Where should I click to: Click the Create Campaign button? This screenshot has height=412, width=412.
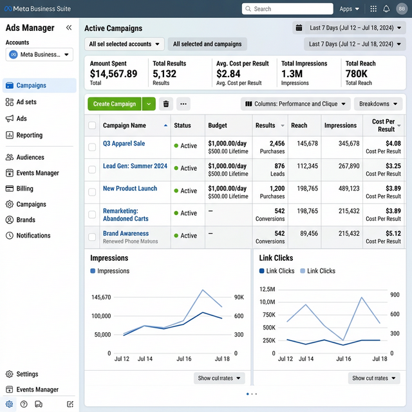point(114,104)
